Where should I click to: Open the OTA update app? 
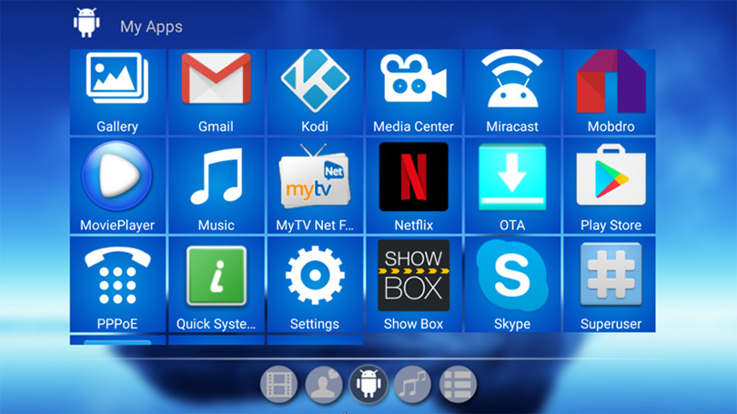(x=511, y=188)
